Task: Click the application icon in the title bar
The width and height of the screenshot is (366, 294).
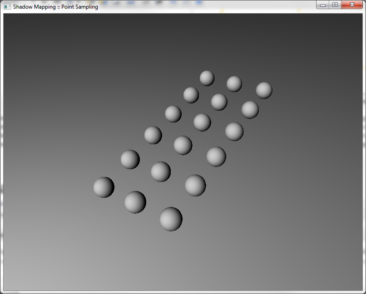Action: (7, 7)
